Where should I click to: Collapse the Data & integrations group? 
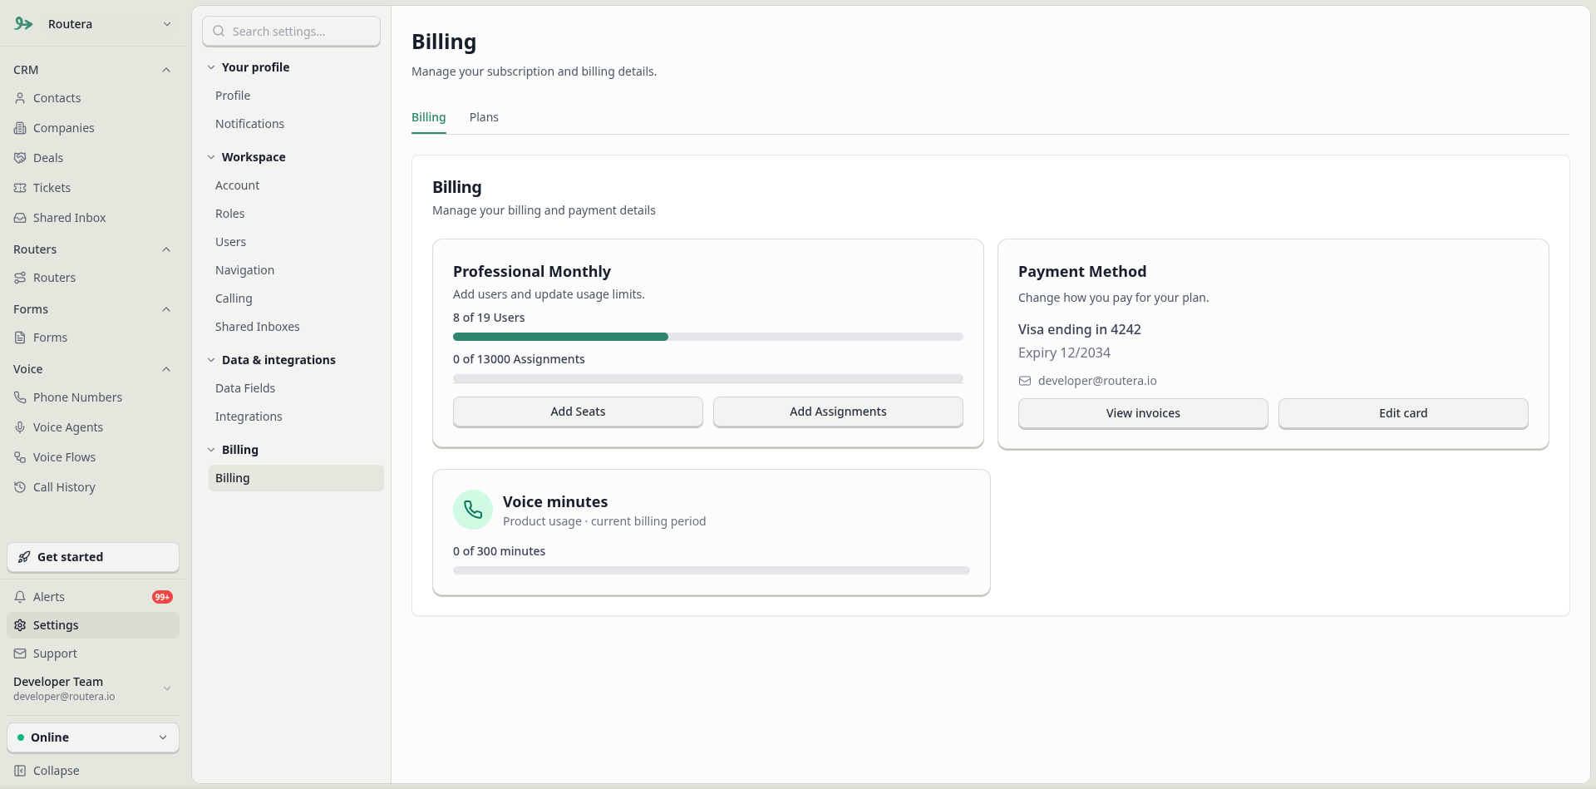211,360
